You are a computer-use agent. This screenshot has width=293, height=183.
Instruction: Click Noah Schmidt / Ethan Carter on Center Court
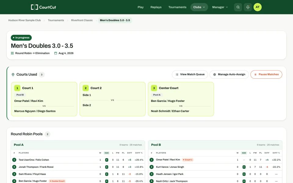170,111
